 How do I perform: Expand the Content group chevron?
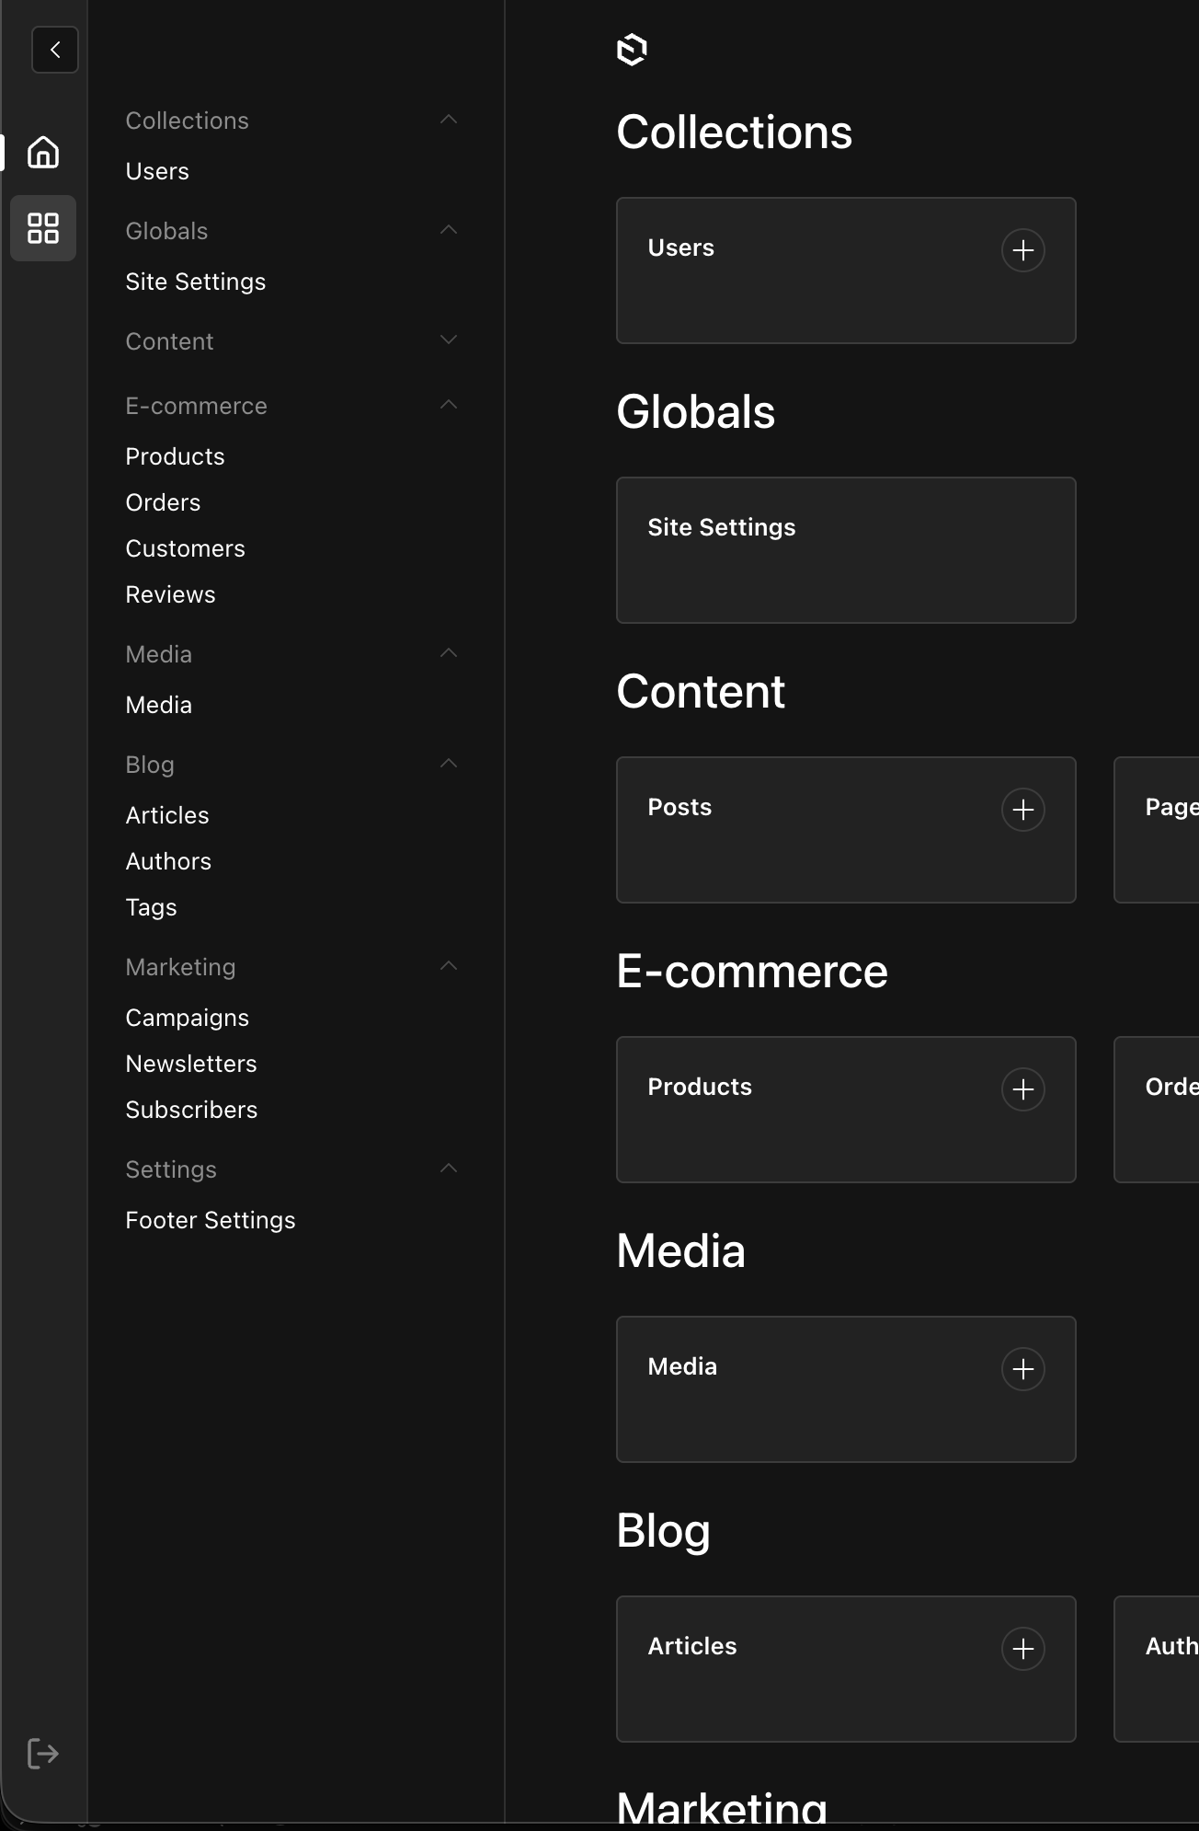point(449,340)
